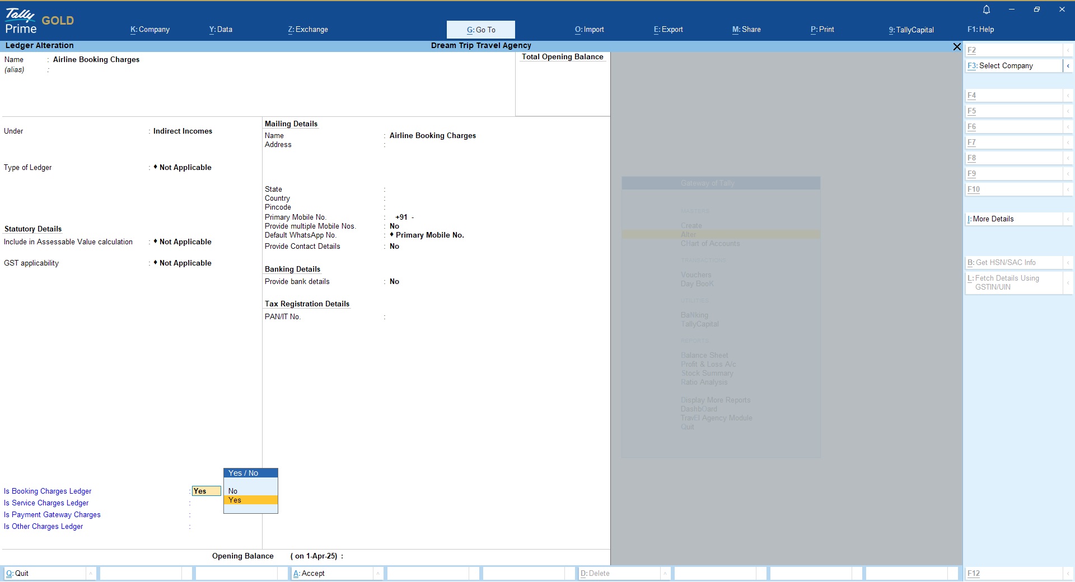
Task: Open the Company menu
Action: [x=150, y=30]
